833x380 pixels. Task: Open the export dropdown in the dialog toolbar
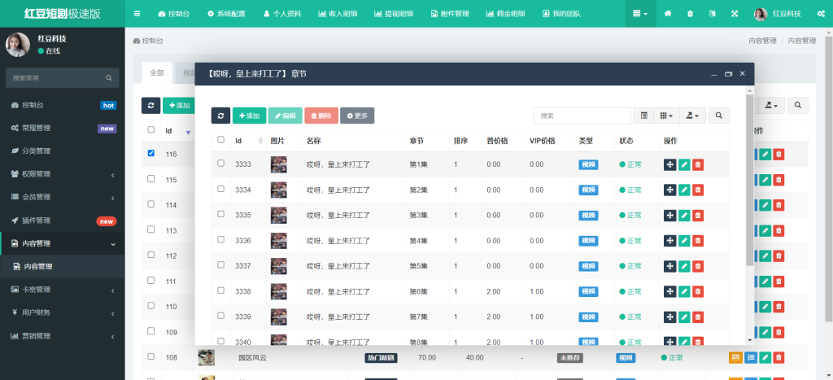(x=692, y=116)
